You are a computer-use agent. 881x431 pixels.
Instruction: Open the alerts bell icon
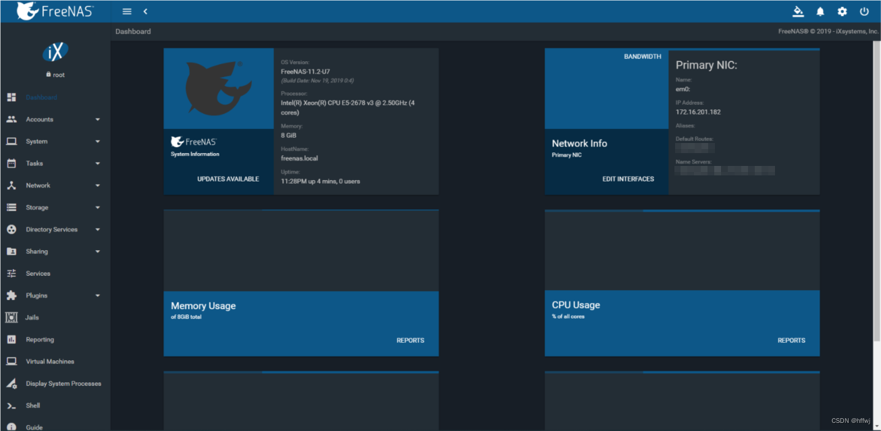pos(820,11)
